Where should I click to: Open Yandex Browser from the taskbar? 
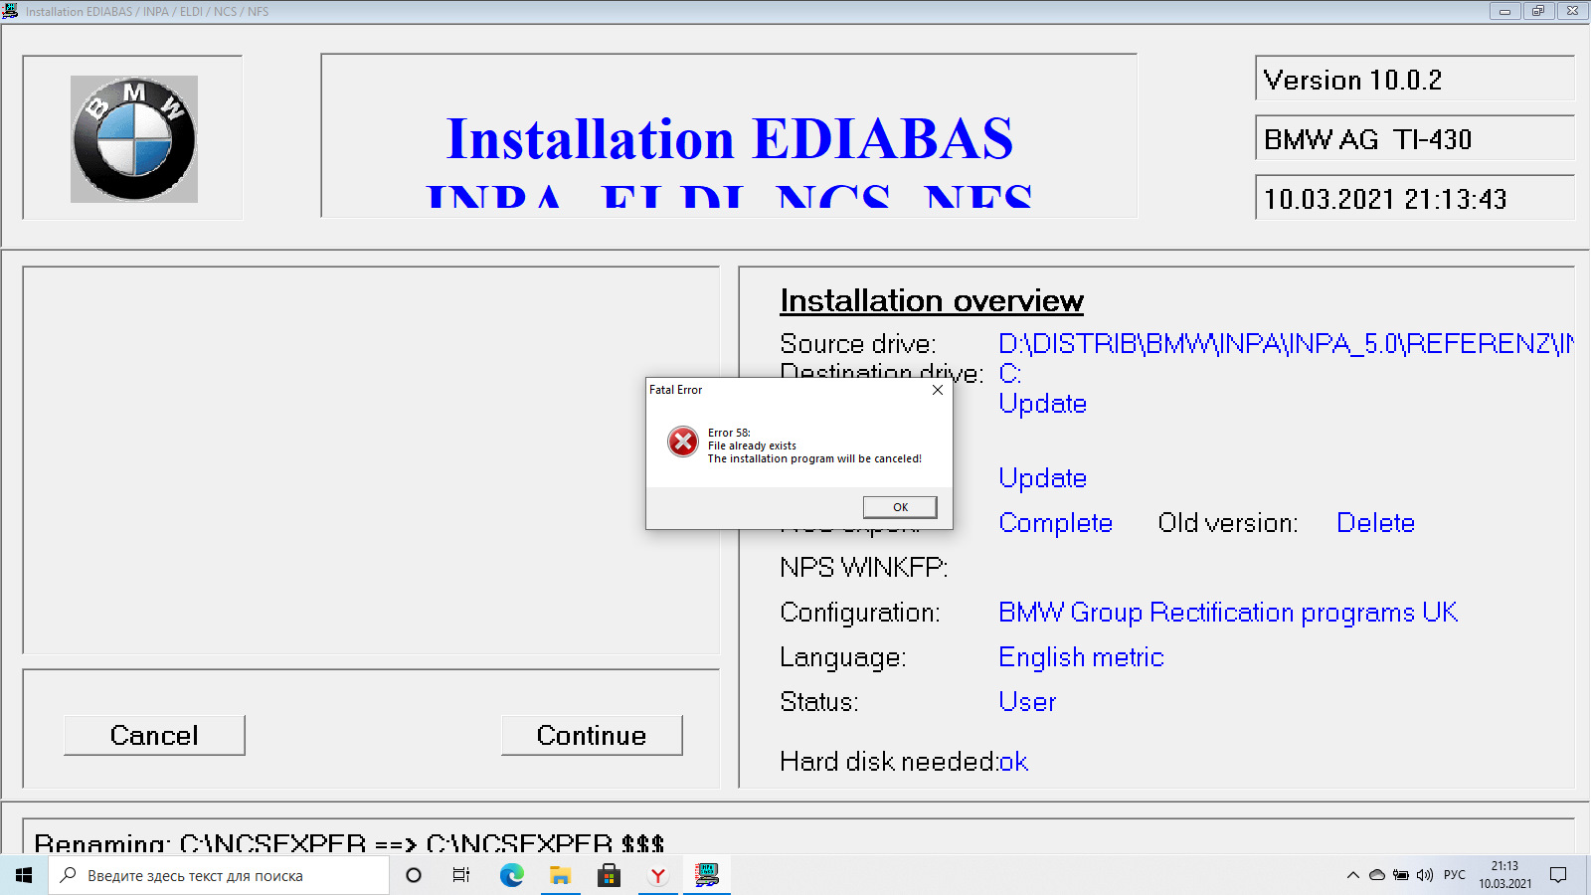tap(657, 875)
